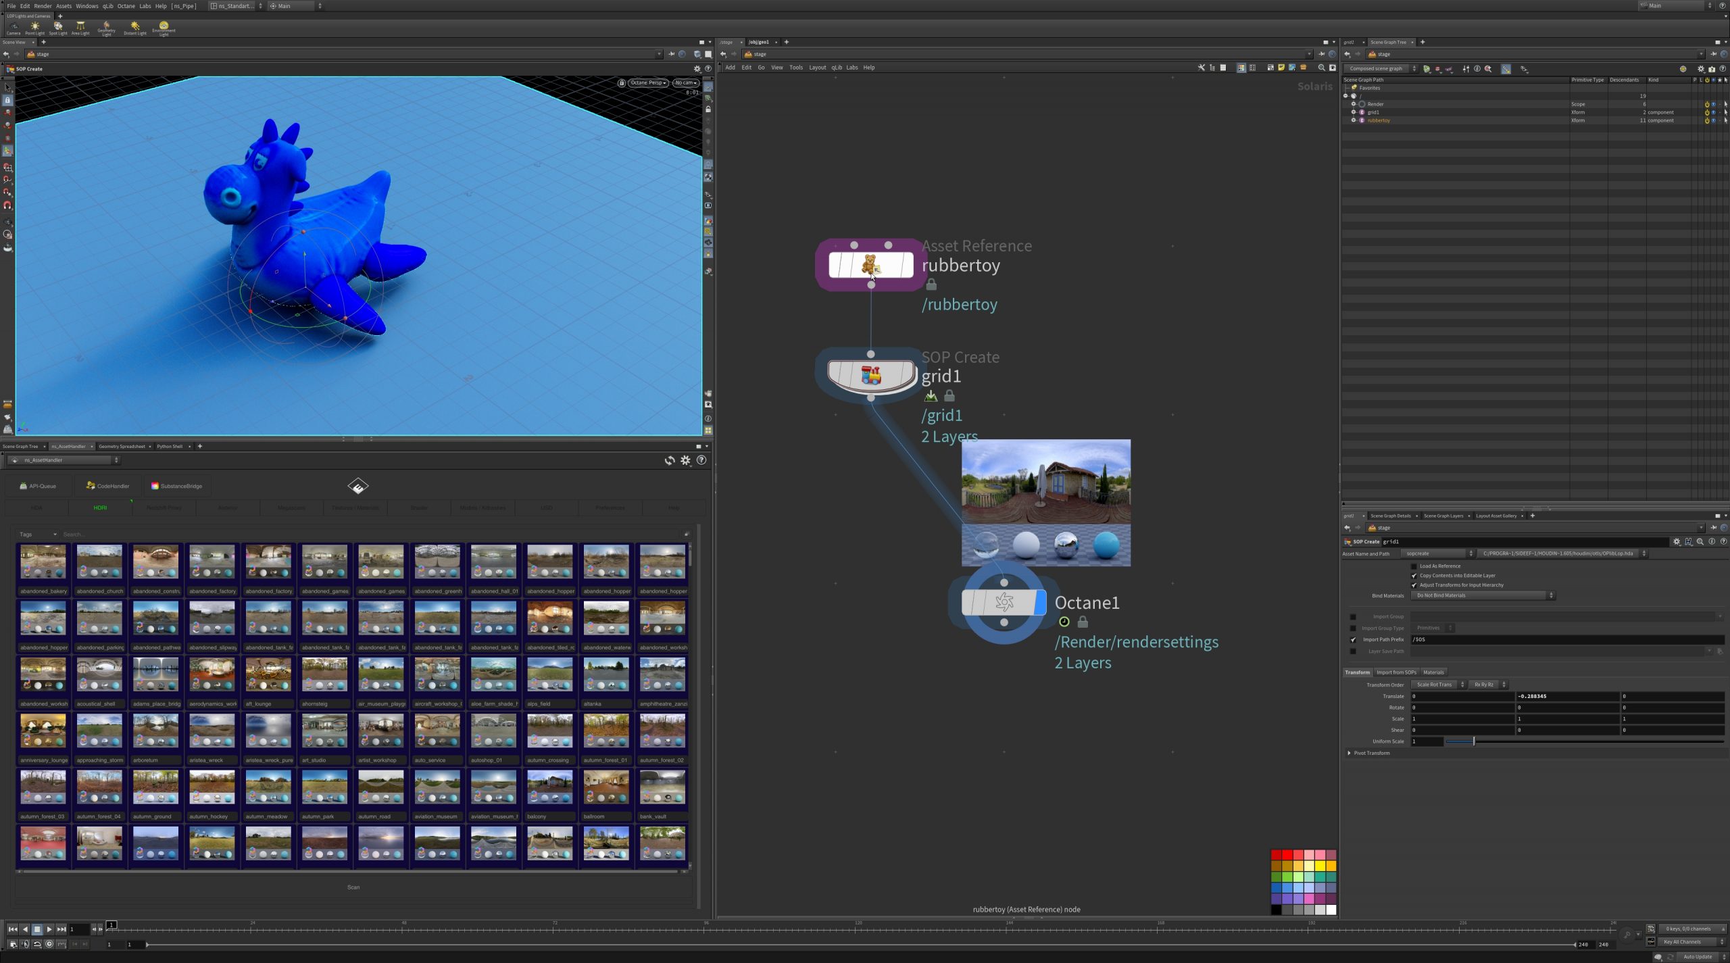Click the Camera shelf tool icon
The height and width of the screenshot is (963, 1730).
point(13,27)
